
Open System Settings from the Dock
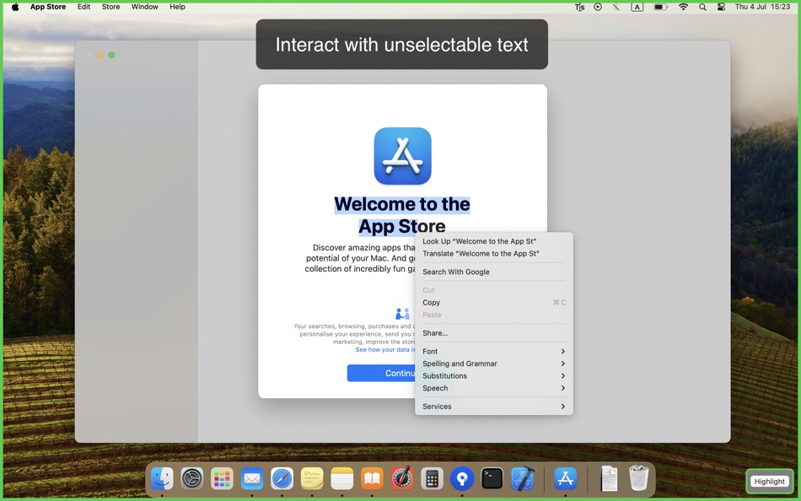(191, 479)
